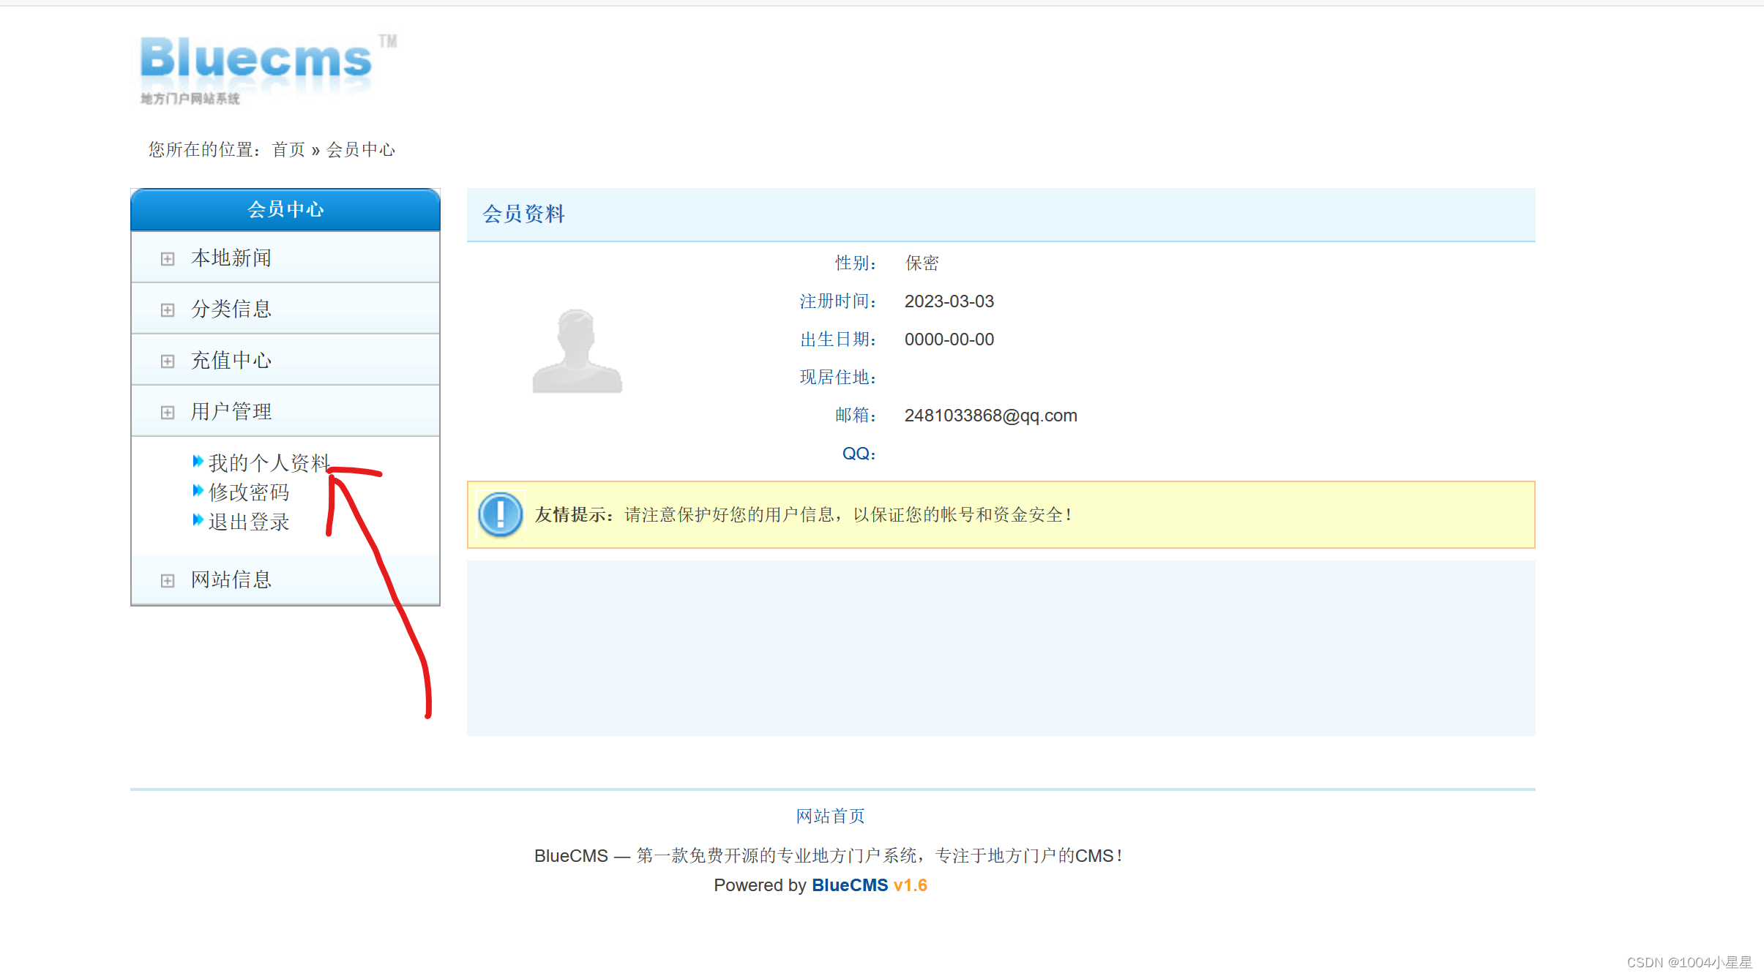The image size is (1764, 976).
Task: Click the Bluecms logo
Action: (268, 69)
